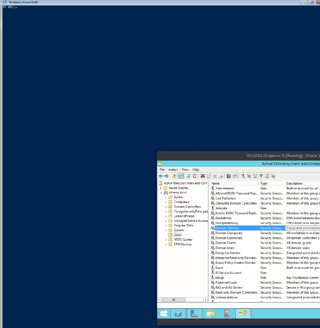Click the security warning taskbar icon
This screenshot has width=320, height=328.
[227, 313]
